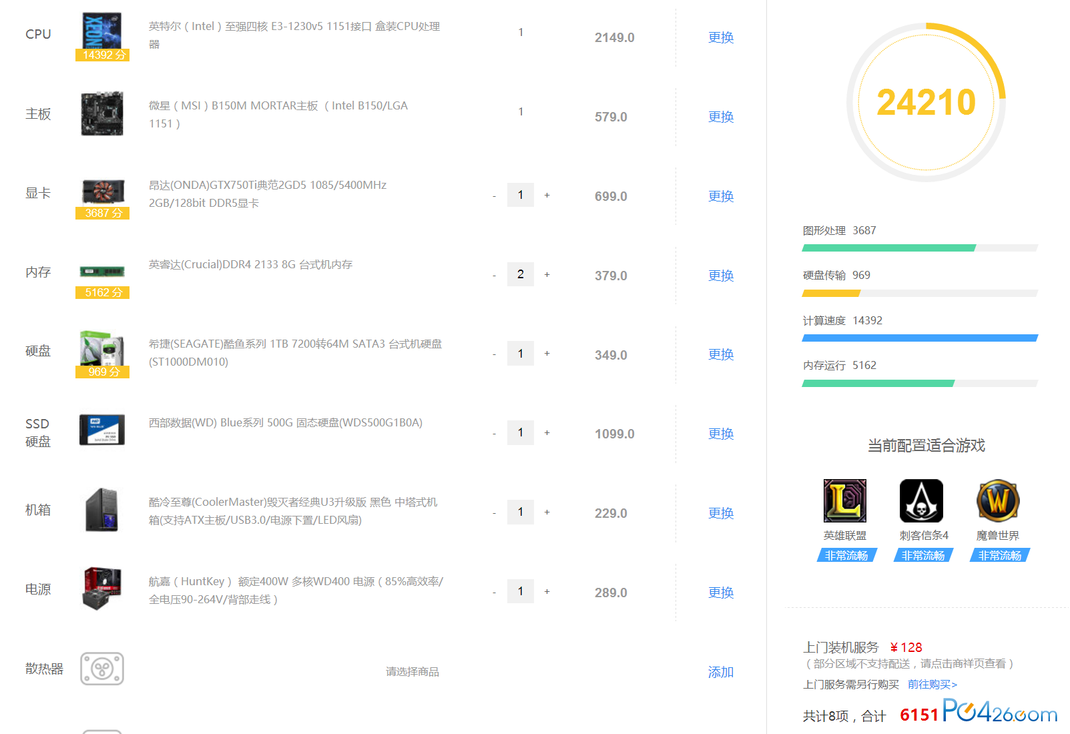1070x734 pixels.
Task: Increase case quantity with plus
Action: 547,512
